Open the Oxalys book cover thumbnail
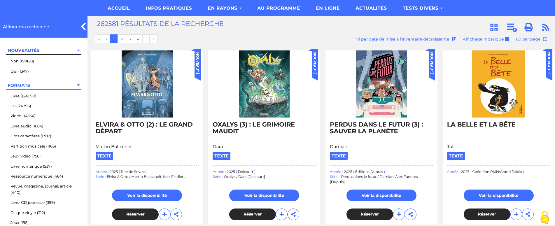This screenshot has height=226, width=555. point(264,84)
